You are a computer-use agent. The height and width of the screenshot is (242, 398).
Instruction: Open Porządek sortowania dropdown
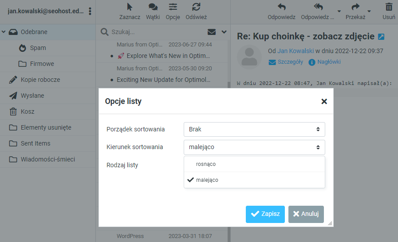[x=254, y=129]
